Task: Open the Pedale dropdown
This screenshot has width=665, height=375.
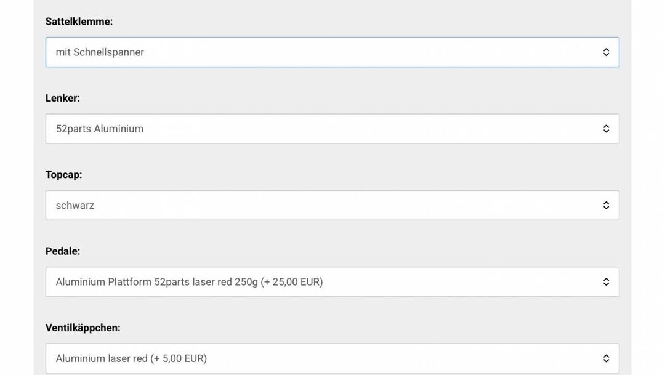Action: [332, 282]
